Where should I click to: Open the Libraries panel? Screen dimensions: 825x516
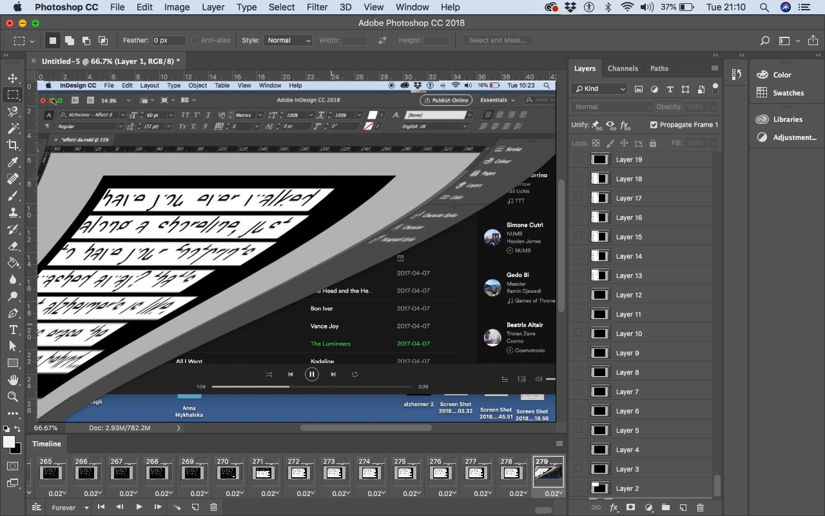[779, 119]
